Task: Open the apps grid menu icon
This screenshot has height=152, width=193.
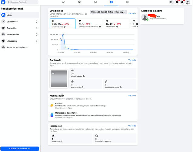Action: tap(171, 2)
